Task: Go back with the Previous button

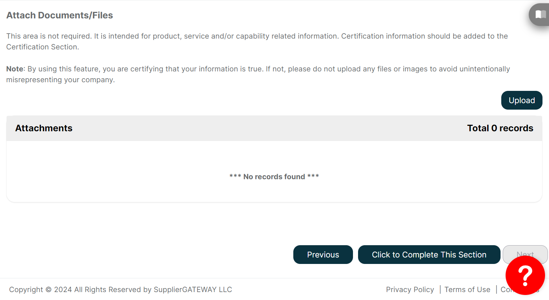Action: (323, 255)
